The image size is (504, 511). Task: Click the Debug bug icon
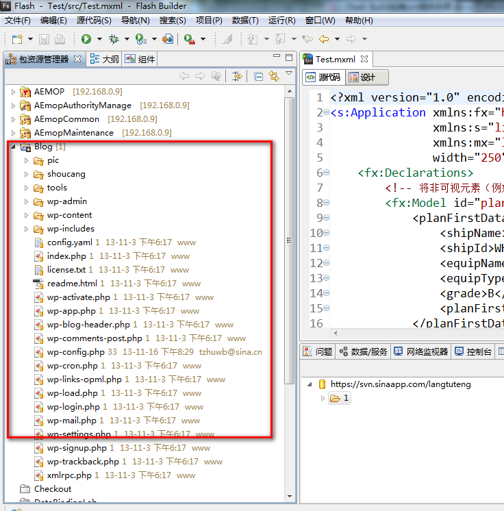point(114,39)
